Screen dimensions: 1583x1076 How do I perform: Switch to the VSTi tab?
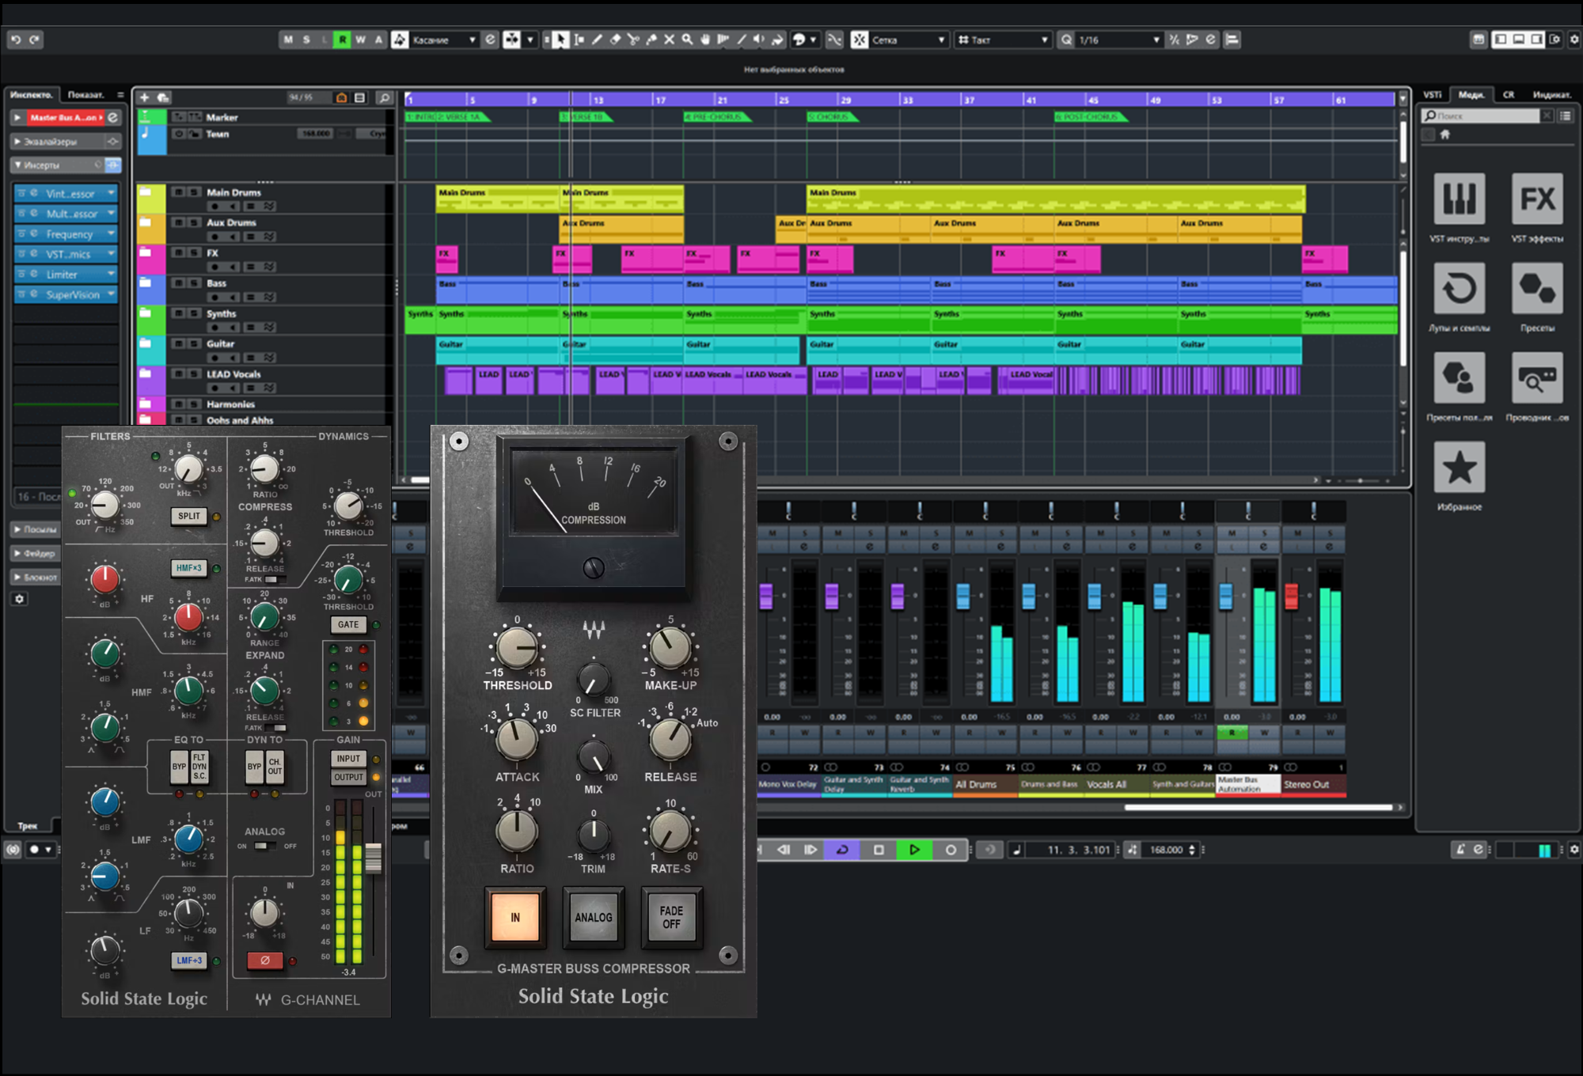pos(1432,94)
